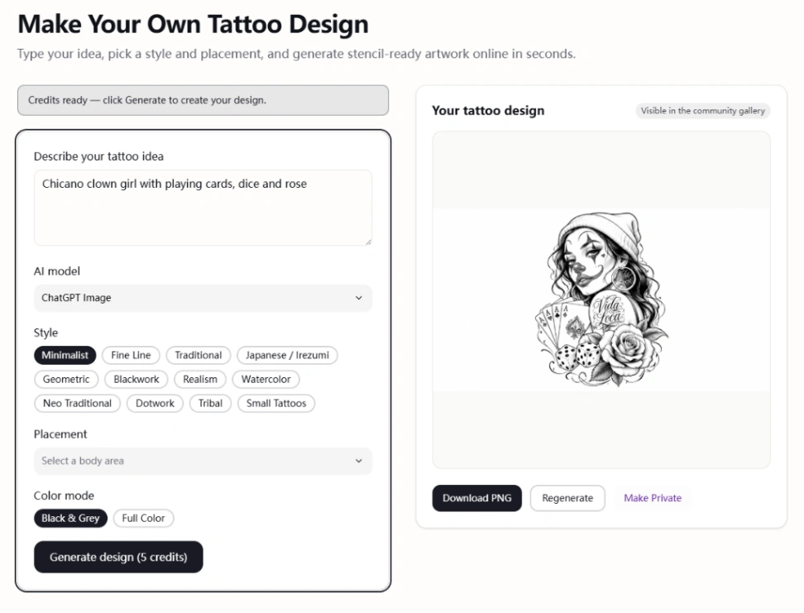The image size is (804, 613).
Task: Switch color mode to Full Color
Action: [x=144, y=518]
